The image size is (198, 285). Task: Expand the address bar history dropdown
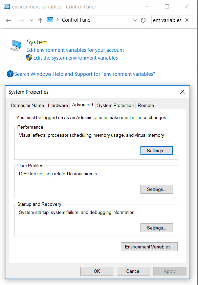click(135, 20)
